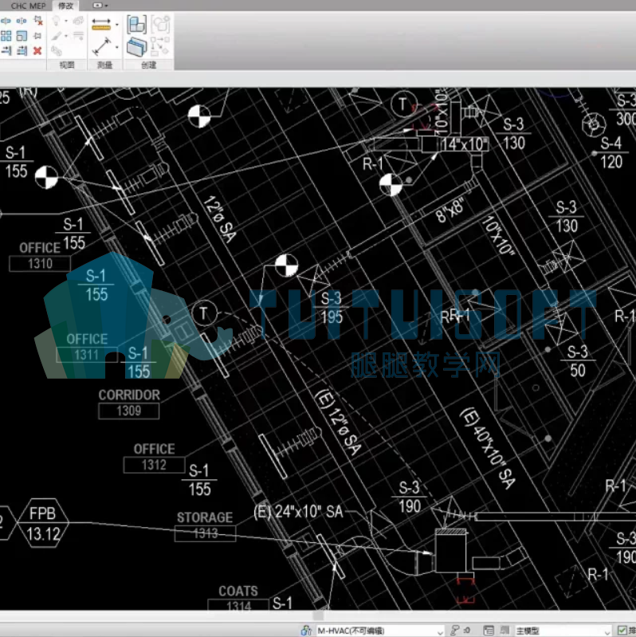Click the Unpin element icon
The height and width of the screenshot is (637, 636).
(x=37, y=21)
